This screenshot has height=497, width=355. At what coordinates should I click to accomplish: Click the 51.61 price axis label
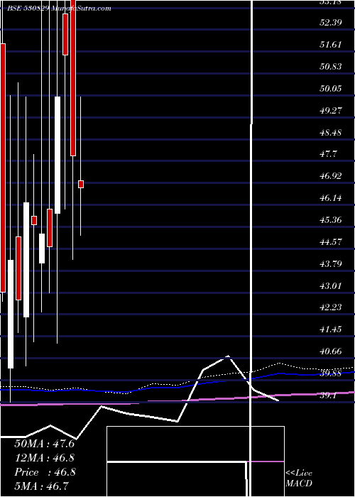tap(330, 45)
